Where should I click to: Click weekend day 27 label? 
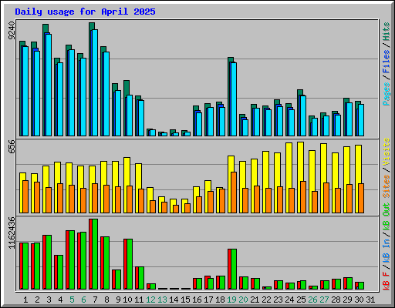click(324, 300)
